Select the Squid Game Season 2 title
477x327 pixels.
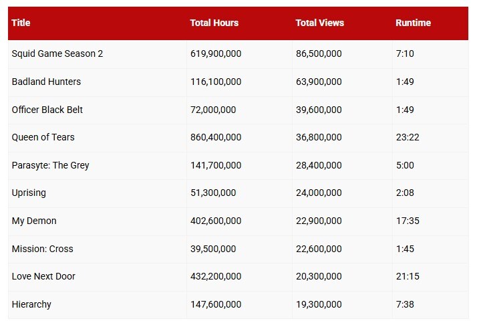click(x=57, y=53)
